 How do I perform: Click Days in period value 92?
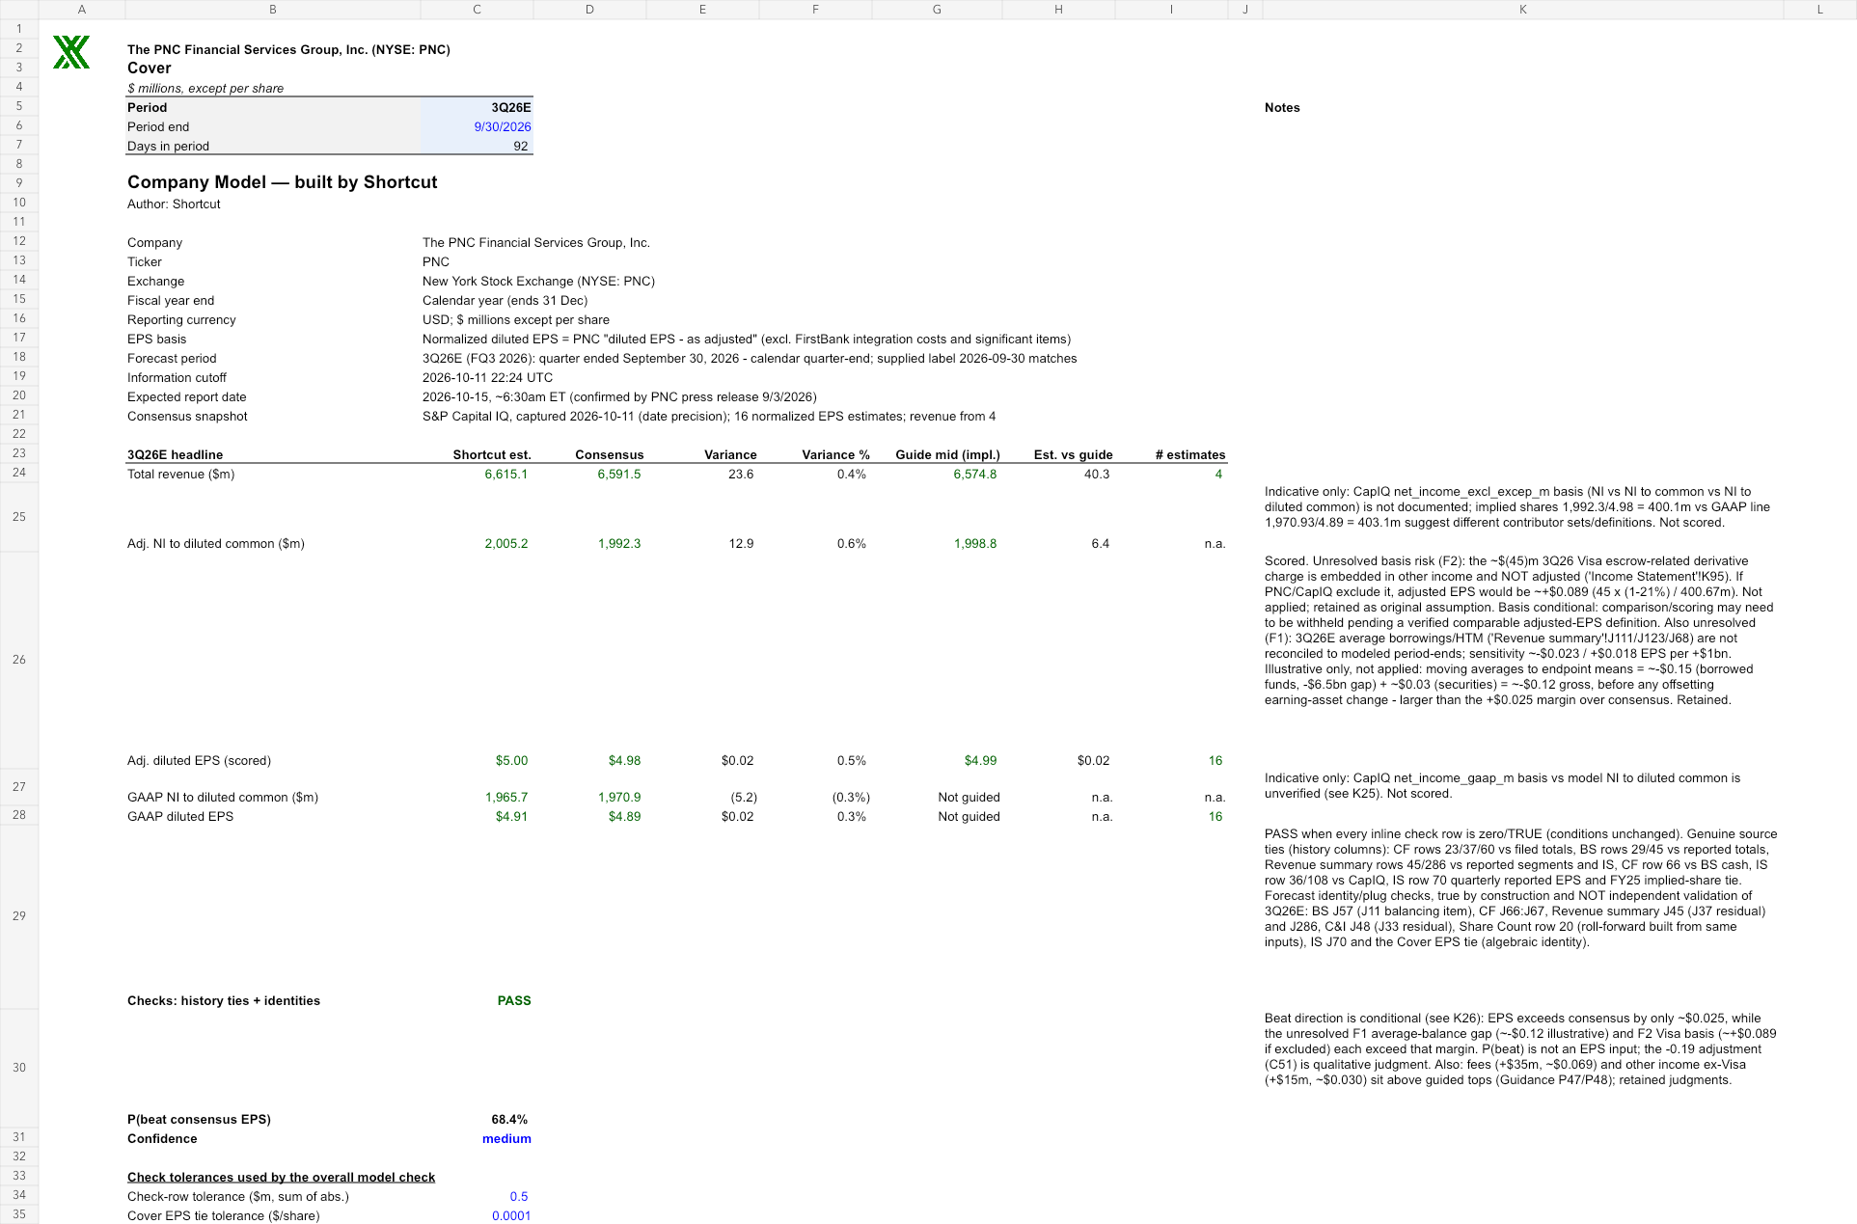[477, 147]
